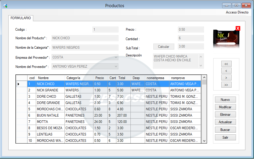Click the description box scroll-up arrow

pos(201,57)
